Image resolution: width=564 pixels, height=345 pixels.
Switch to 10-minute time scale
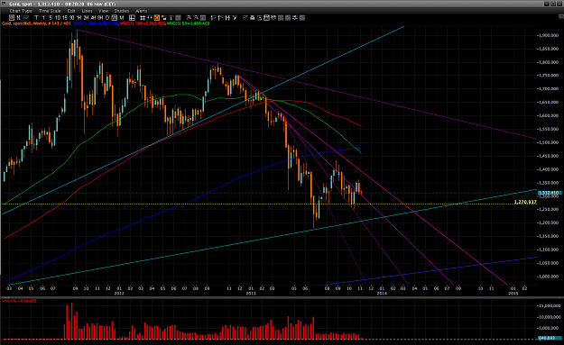click(58, 18)
